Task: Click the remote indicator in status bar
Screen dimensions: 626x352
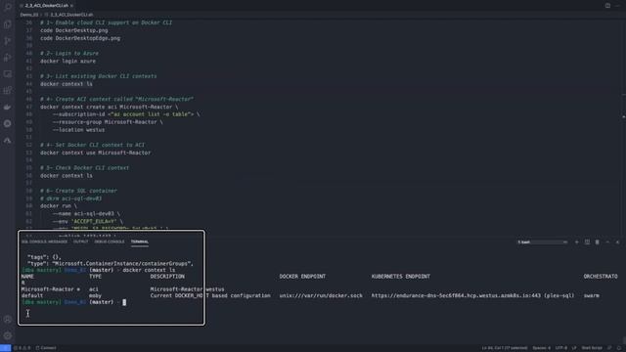Action: pyautogui.click(x=5, y=348)
